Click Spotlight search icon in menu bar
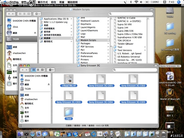This screenshot has width=184, height=138. [x=179, y=2]
